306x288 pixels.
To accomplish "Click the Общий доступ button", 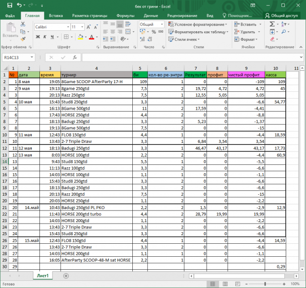I will point(281,15).
